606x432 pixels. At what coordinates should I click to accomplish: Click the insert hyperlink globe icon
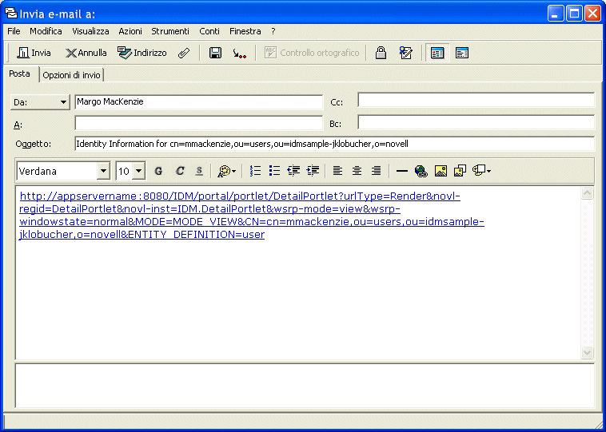421,171
